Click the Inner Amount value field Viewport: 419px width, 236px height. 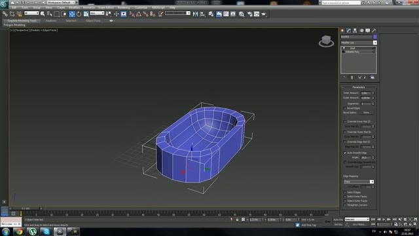[366, 93]
